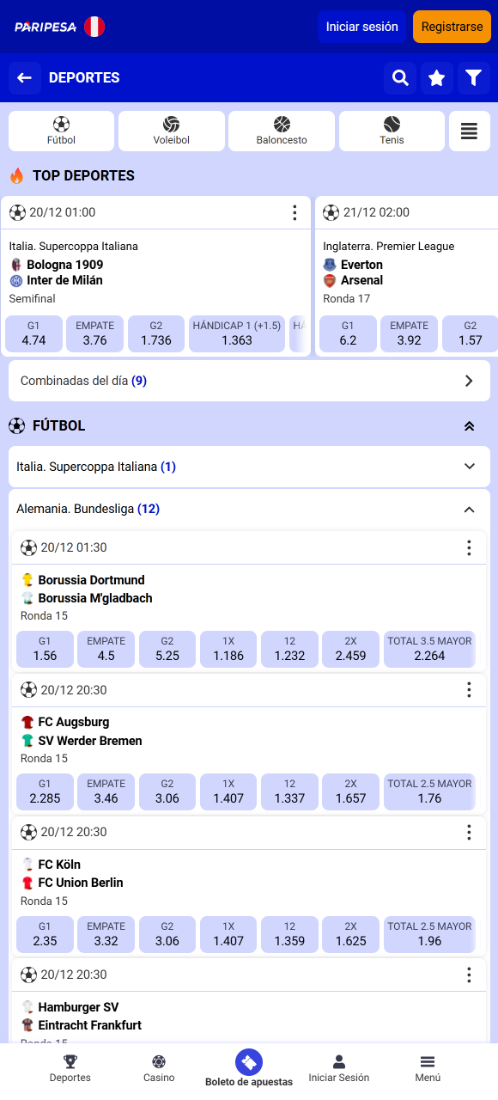
Task: Select G1 odds 1.56 for Borussia Dortmund
Action: click(x=45, y=650)
